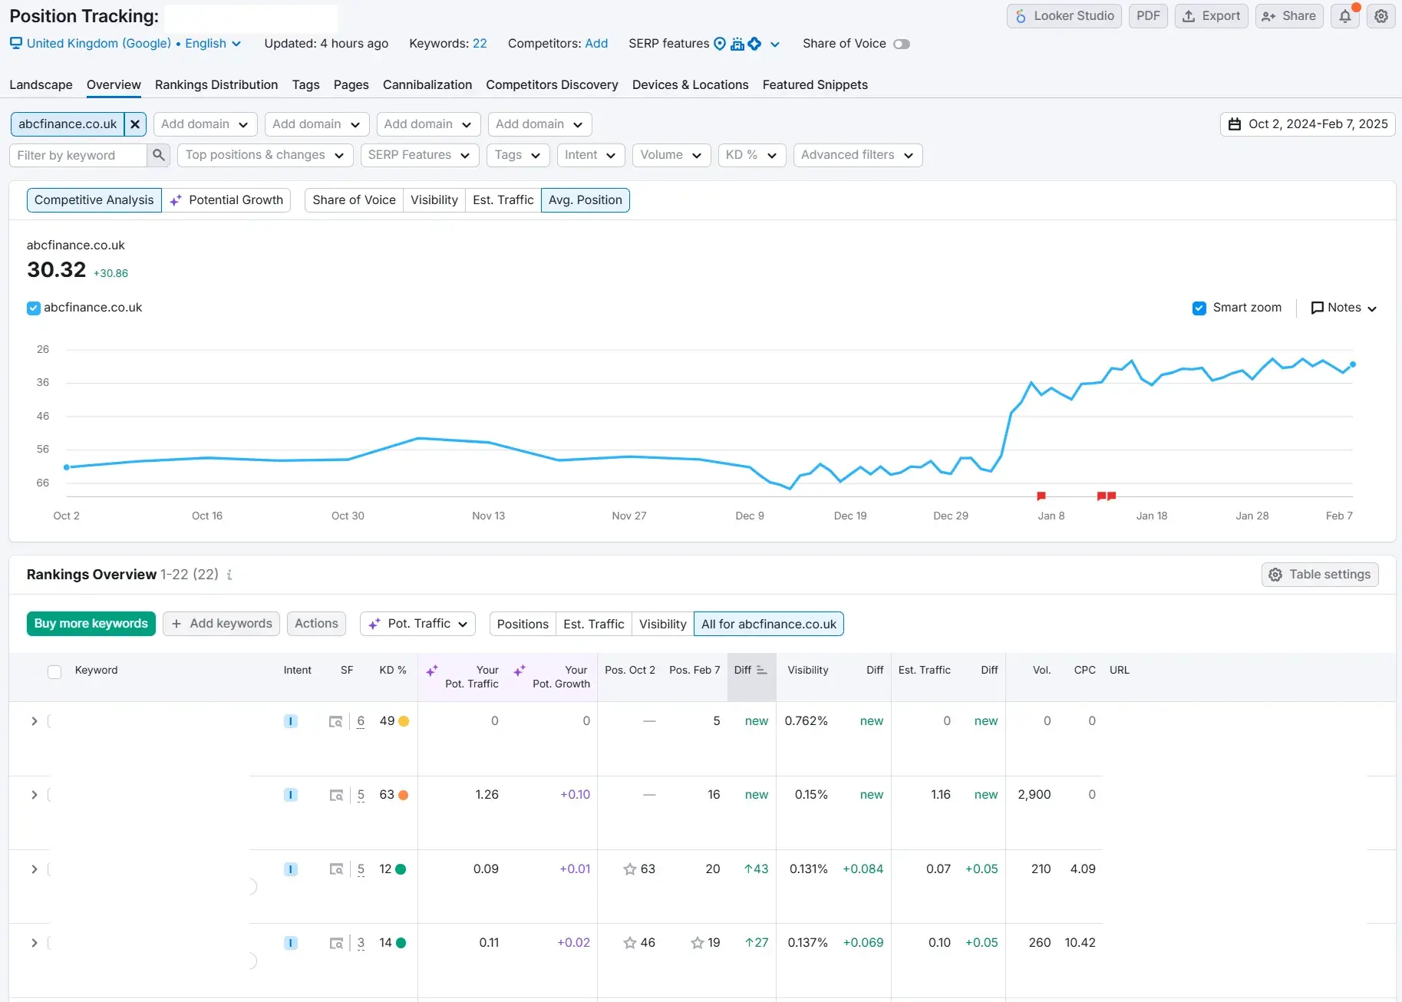The image size is (1402, 1002).
Task: Expand the first keyword row
Action: coord(34,721)
